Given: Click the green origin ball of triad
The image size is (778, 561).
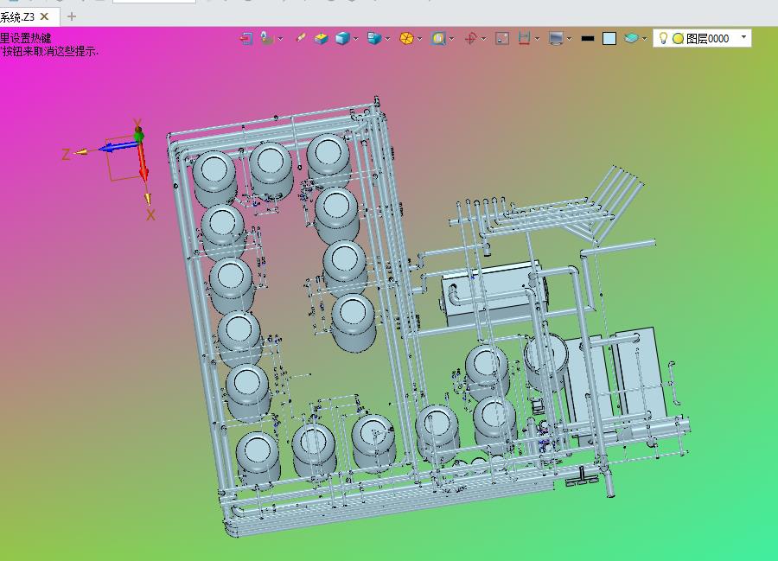Looking at the screenshot, I should click(x=139, y=135).
